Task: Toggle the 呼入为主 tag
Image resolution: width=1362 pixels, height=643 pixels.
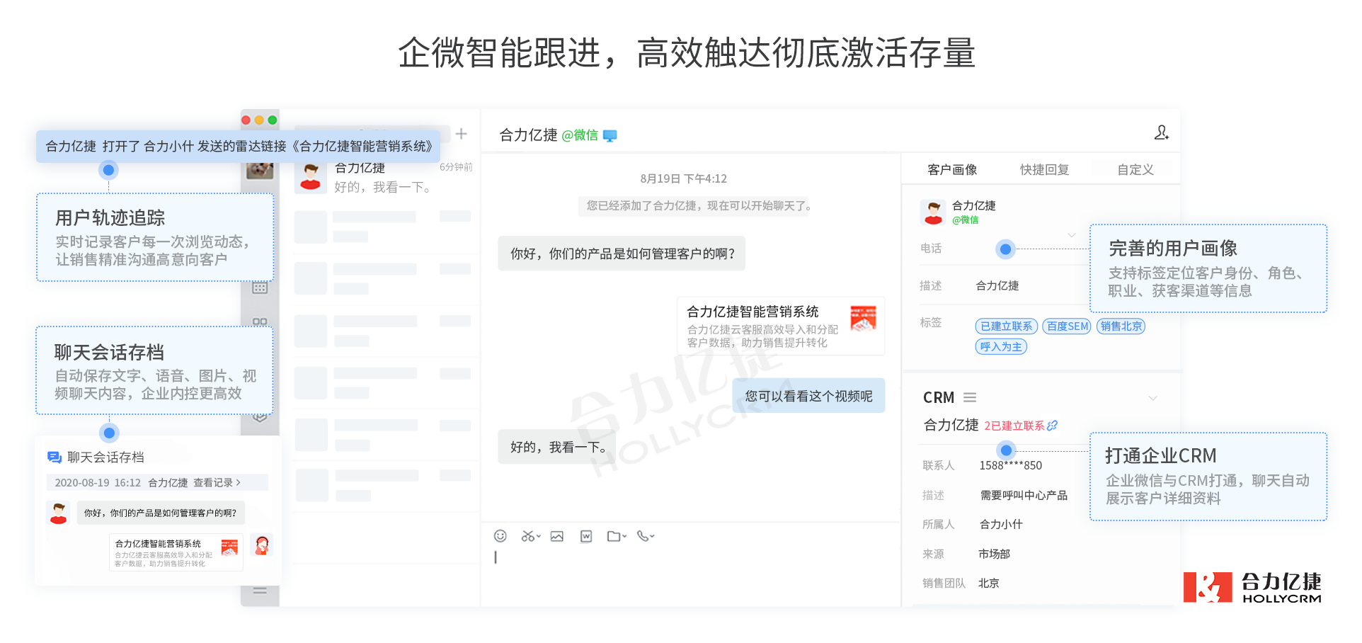Action: click(x=1000, y=346)
